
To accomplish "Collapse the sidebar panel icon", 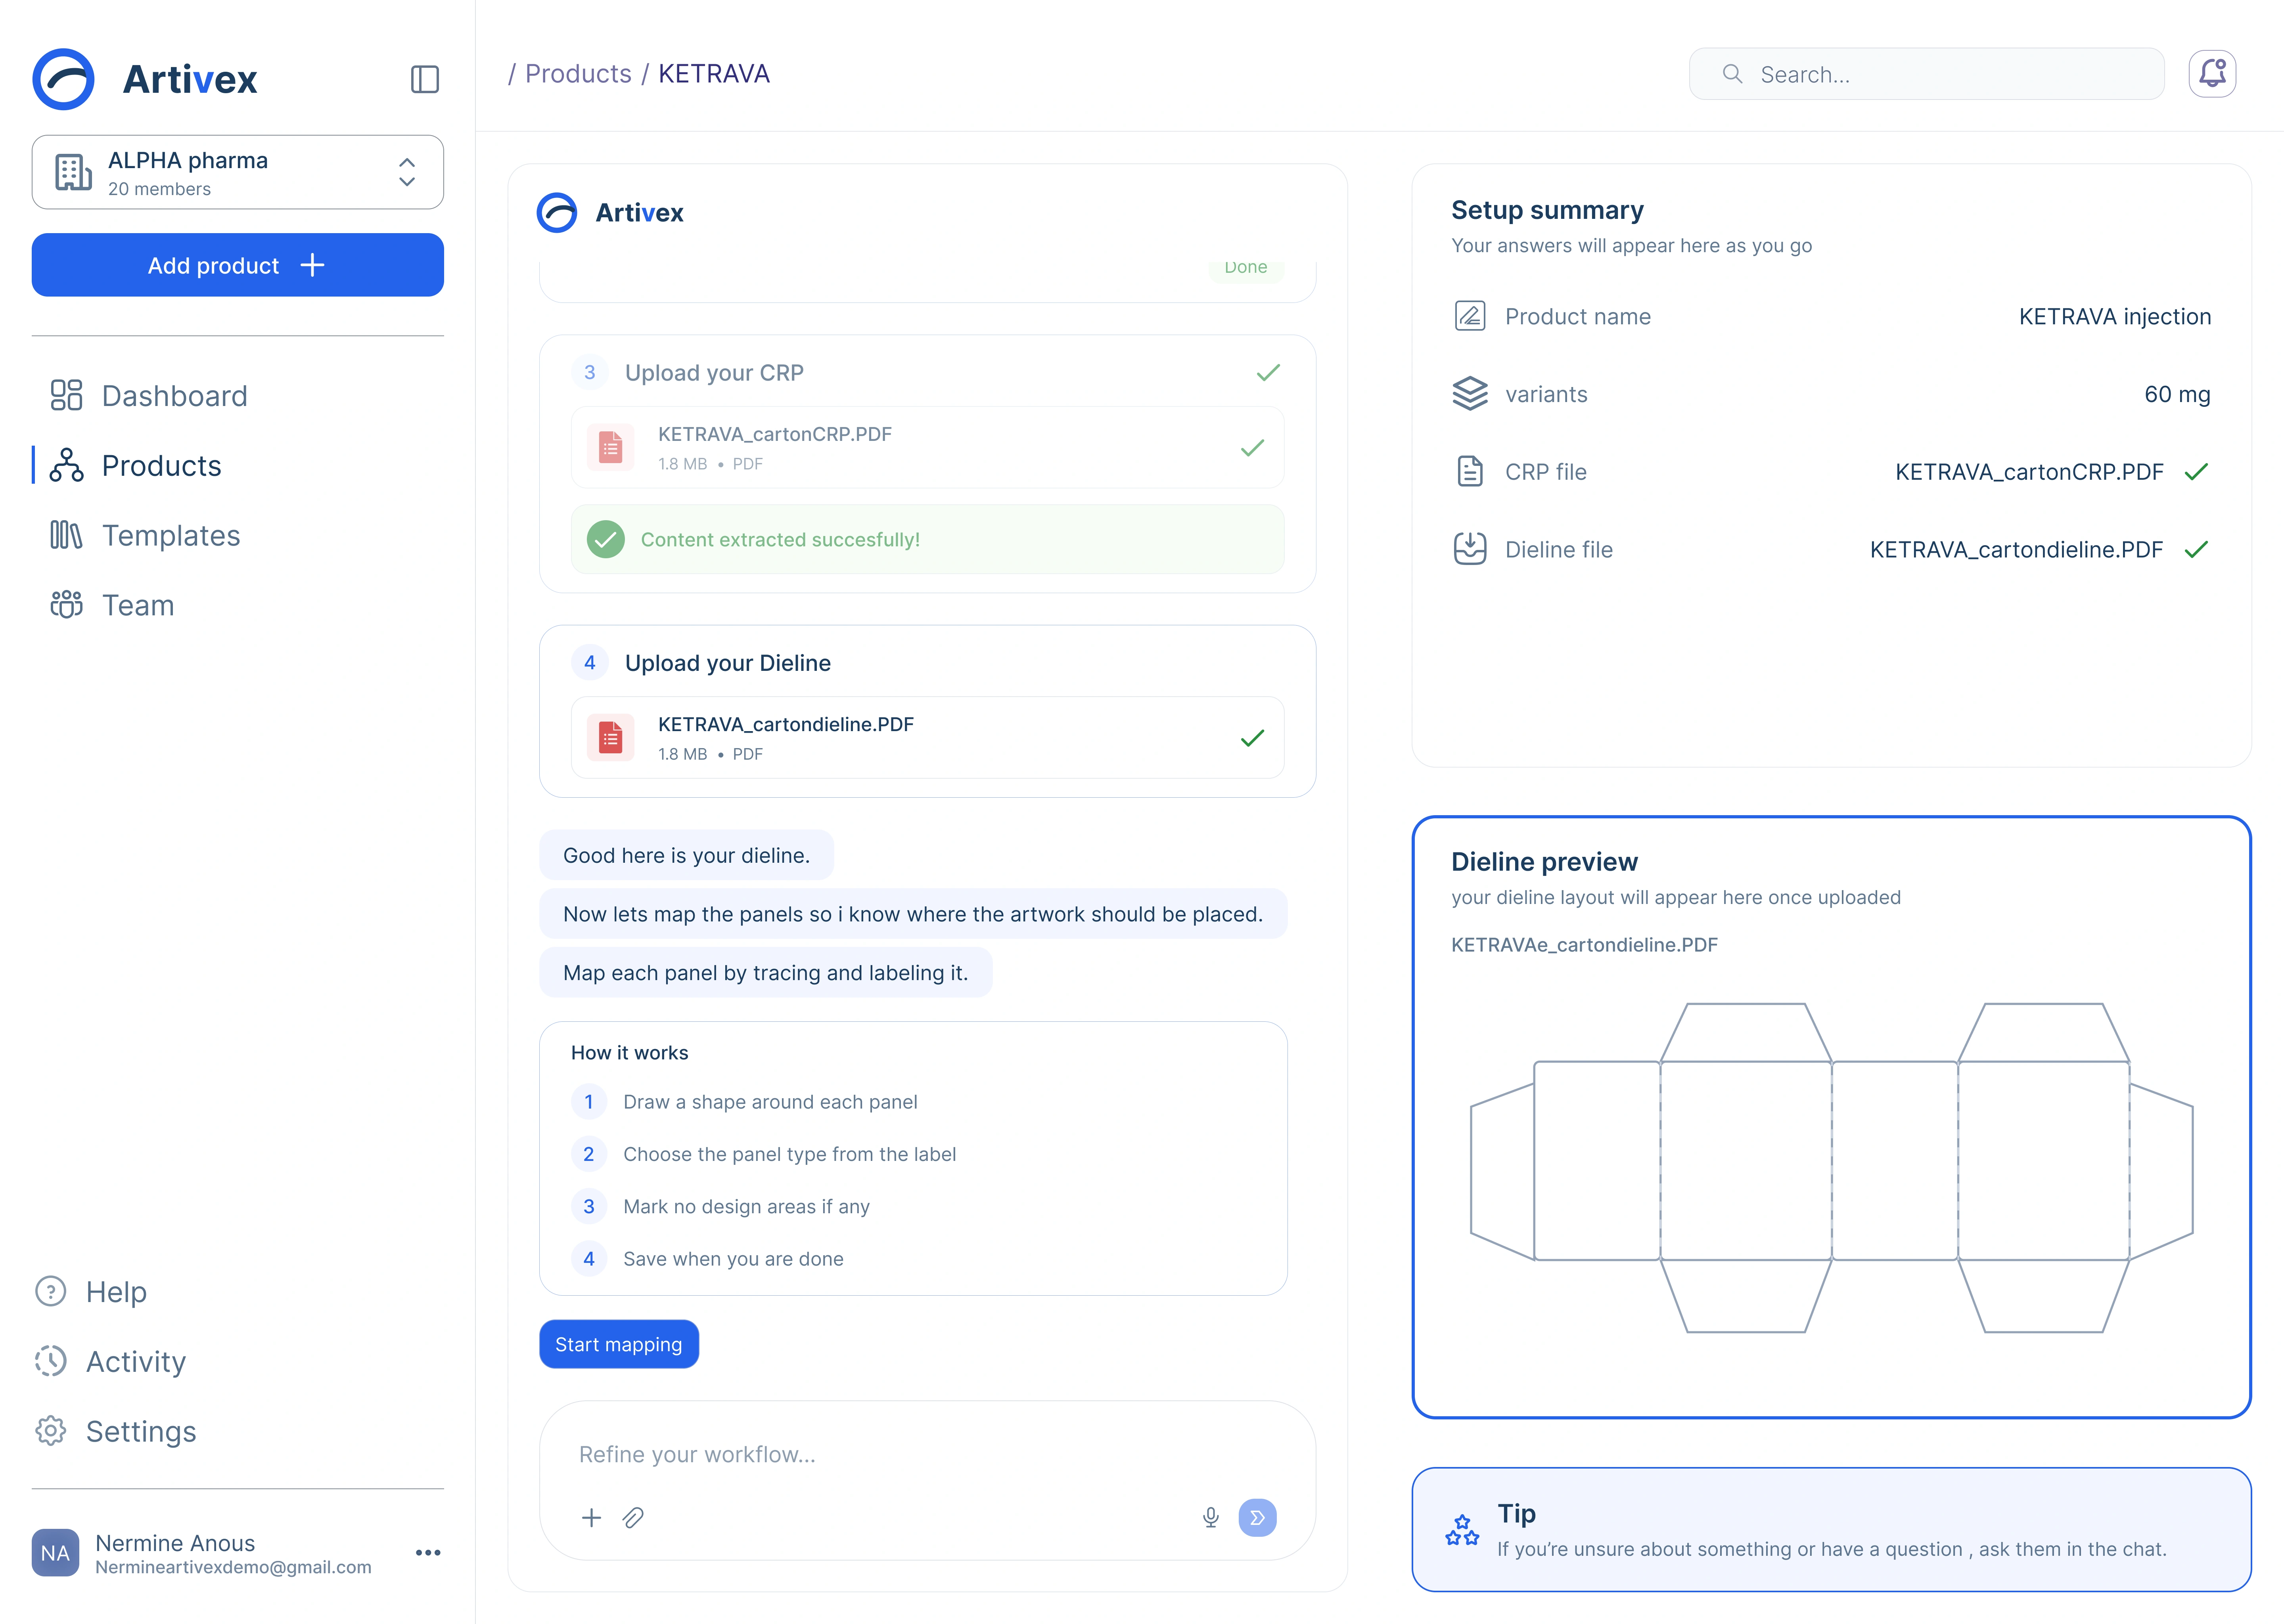I will 425,79.
